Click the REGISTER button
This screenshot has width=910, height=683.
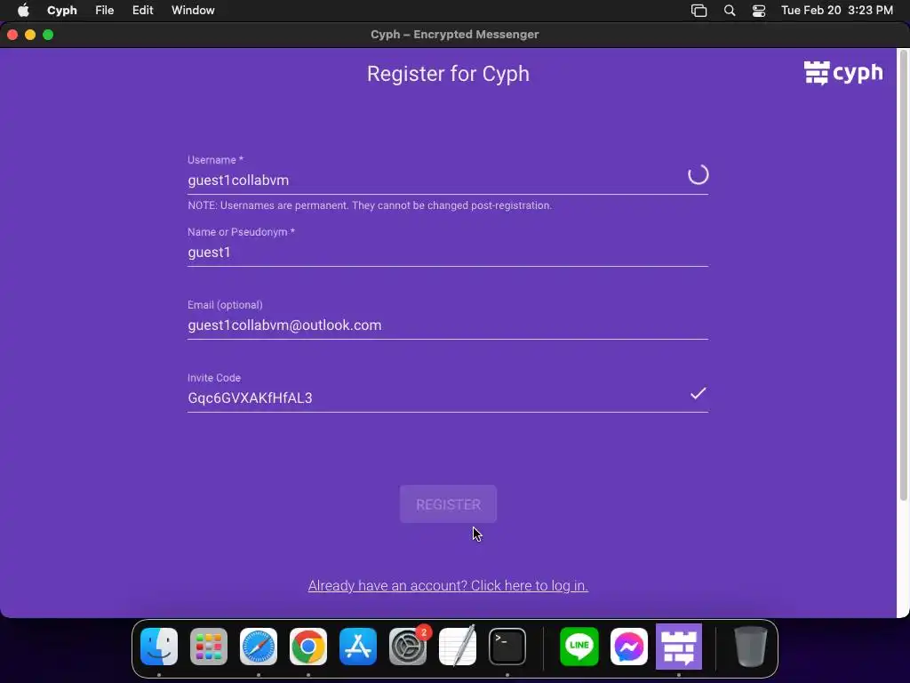[x=448, y=504]
